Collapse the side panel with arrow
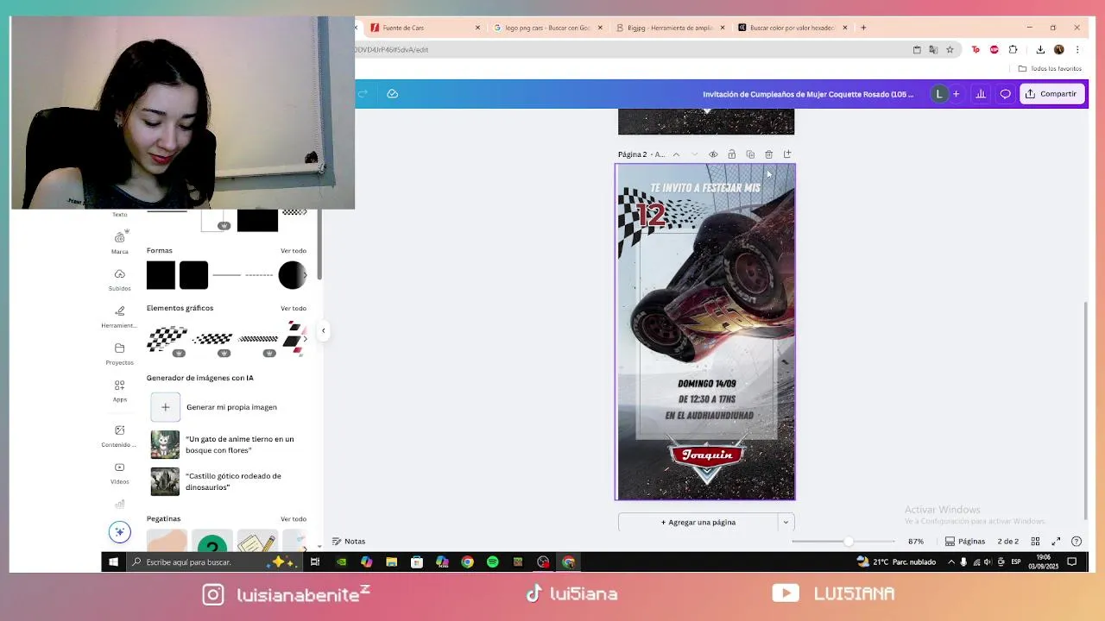This screenshot has height=621, width=1105. click(324, 330)
